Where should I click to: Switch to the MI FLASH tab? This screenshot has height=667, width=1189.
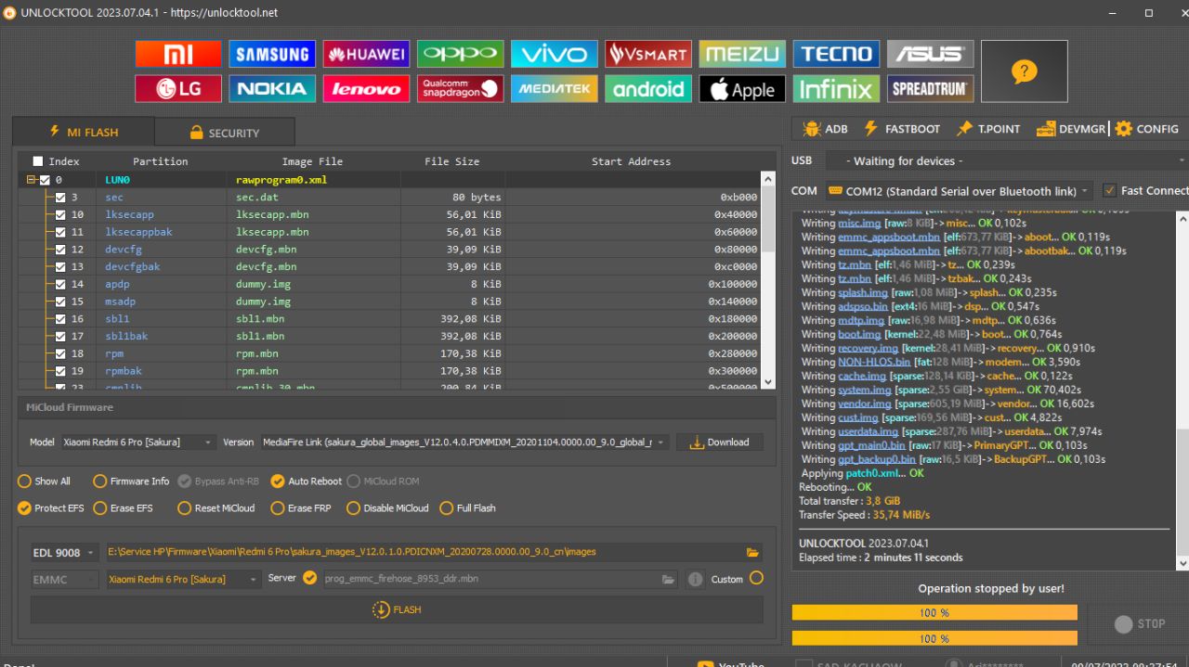[x=84, y=132]
